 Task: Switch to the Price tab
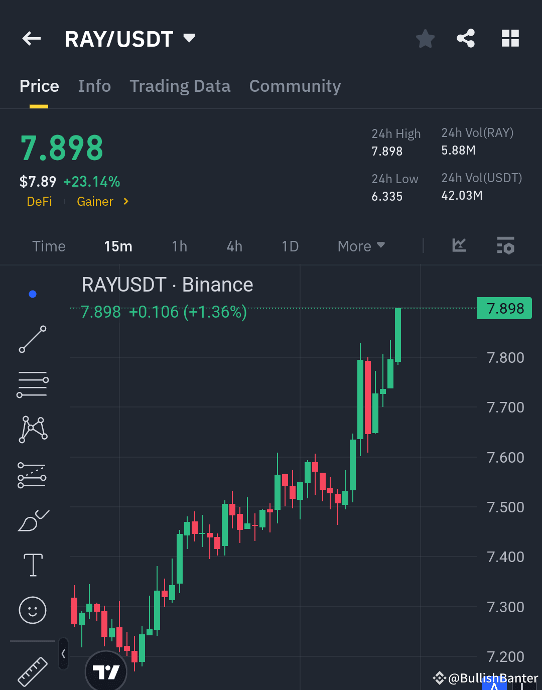[39, 86]
